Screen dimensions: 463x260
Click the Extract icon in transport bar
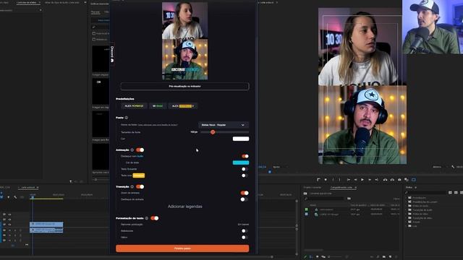(x=392, y=180)
